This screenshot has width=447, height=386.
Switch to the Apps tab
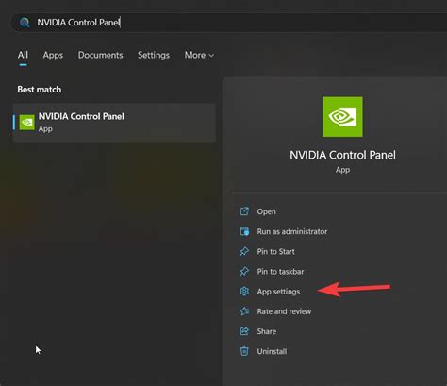coord(53,55)
